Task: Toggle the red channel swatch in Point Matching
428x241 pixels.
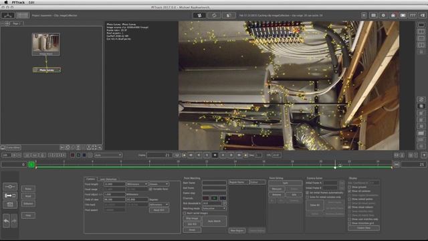Action: 205,198
